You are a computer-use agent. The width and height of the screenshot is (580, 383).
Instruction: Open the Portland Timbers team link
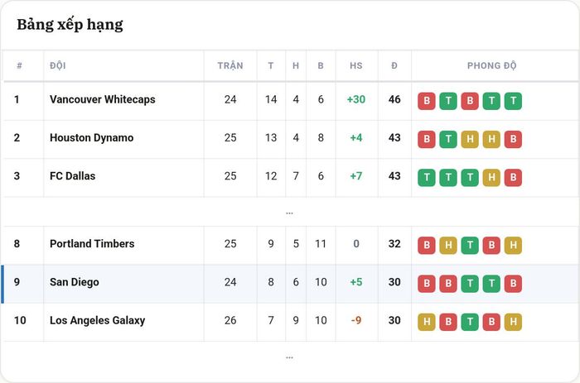(92, 244)
